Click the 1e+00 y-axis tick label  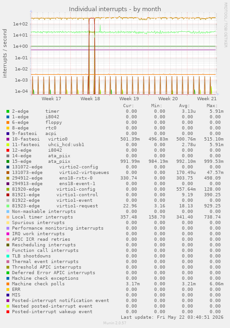point(20,46)
